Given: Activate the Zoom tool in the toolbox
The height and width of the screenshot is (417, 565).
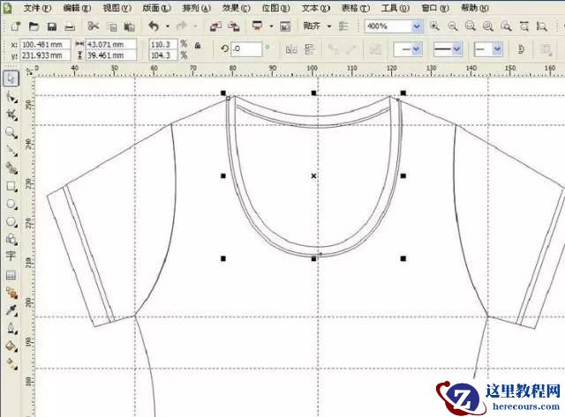Looking at the screenshot, I should (x=11, y=132).
